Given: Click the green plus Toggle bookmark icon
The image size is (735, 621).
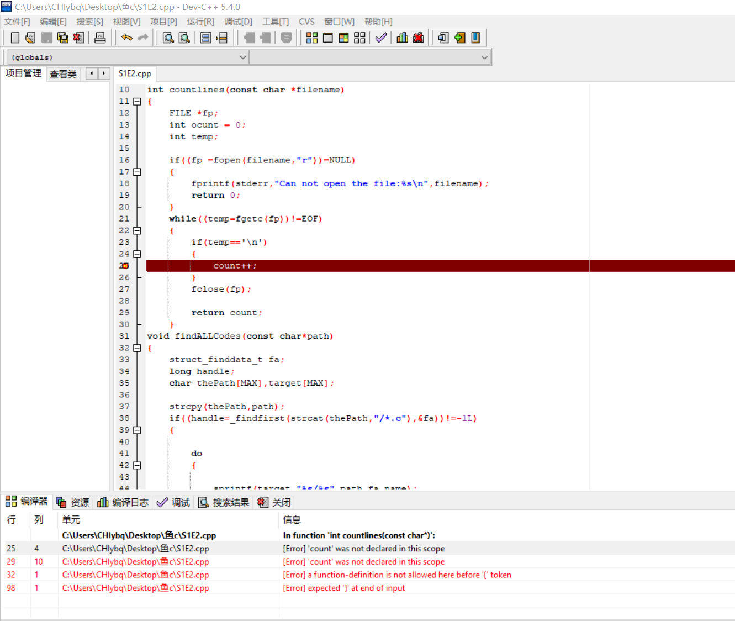Looking at the screenshot, I should [x=459, y=38].
